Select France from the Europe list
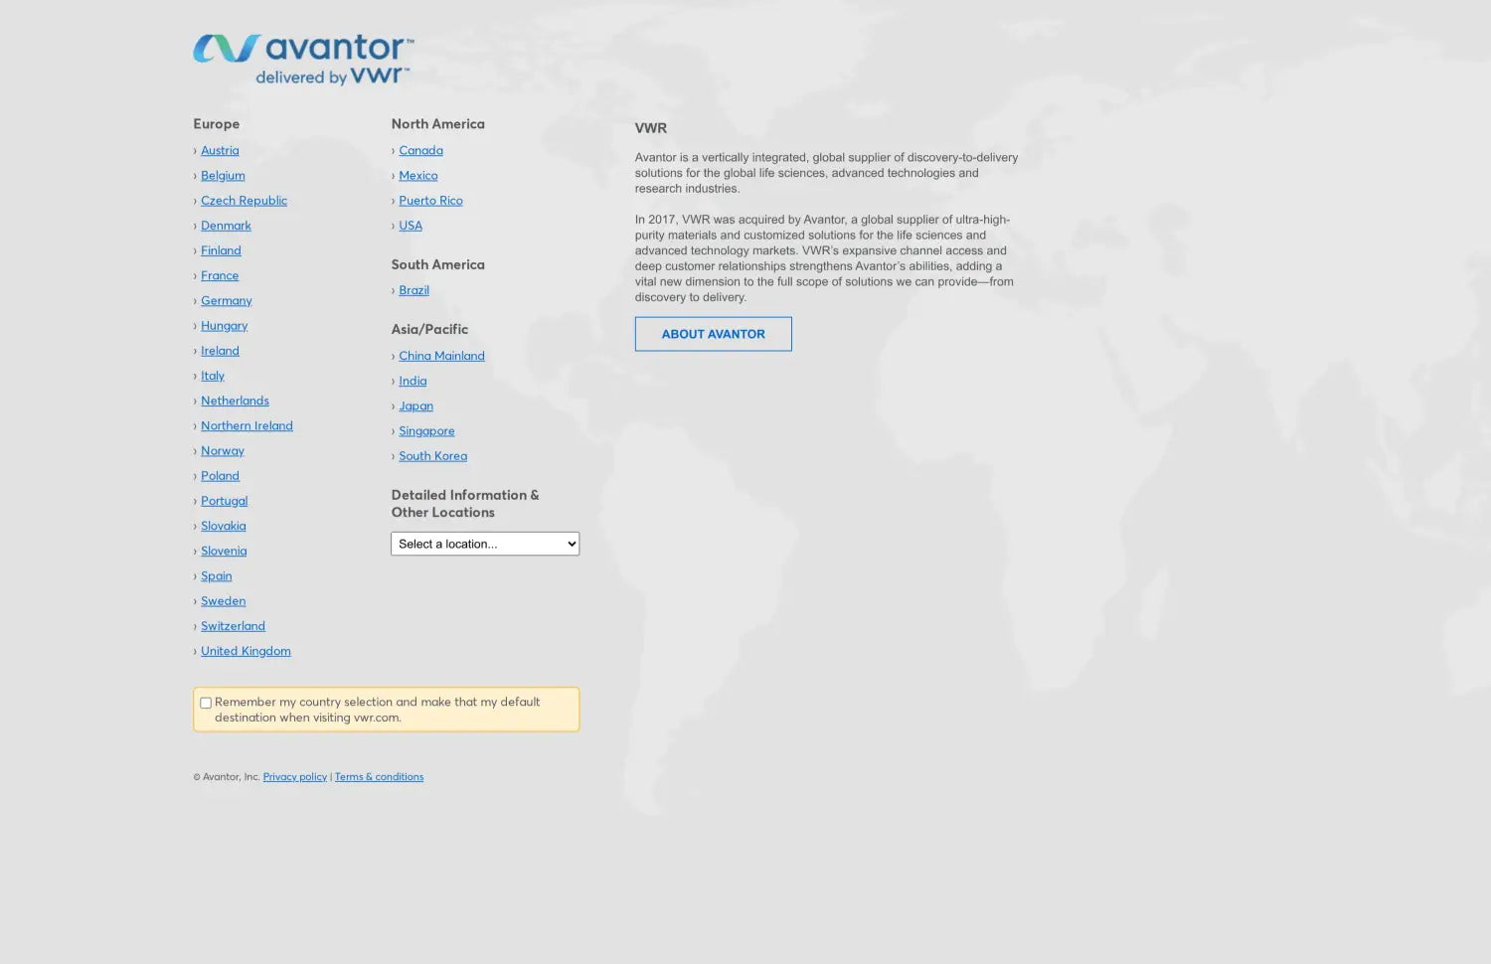Viewport: 1491px width, 964px height. point(220,275)
